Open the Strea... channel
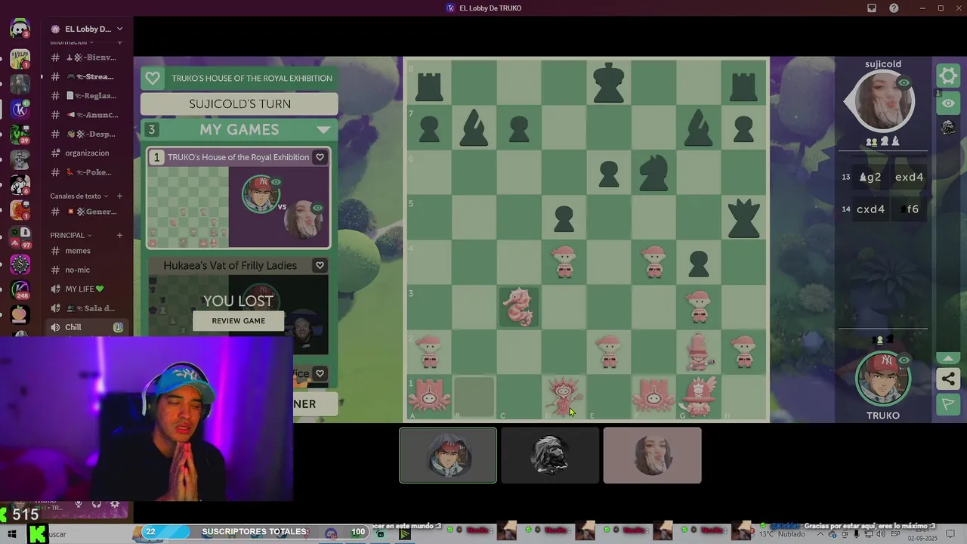This screenshot has width=967, height=544. tap(86, 76)
